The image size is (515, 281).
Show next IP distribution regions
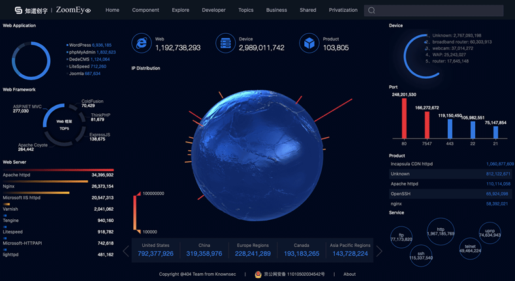[379, 251]
